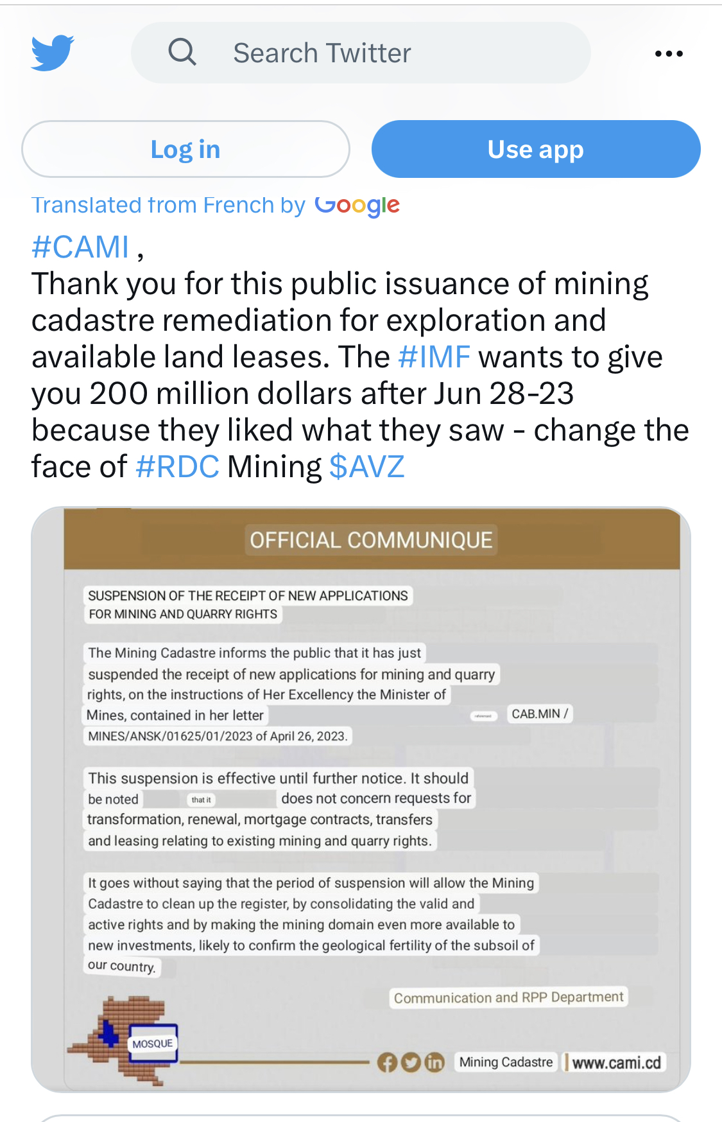Image resolution: width=722 pixels, height=1122 pixels.
Task: Click the www.cami.cd text in image
Action: pyautogui.click(x=616, y=1063)
